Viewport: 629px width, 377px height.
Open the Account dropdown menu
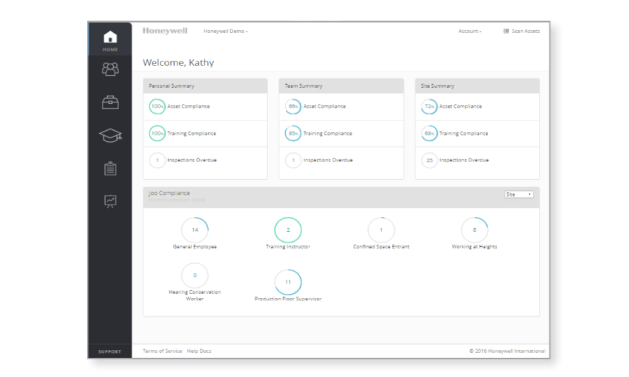coord(470,31)
